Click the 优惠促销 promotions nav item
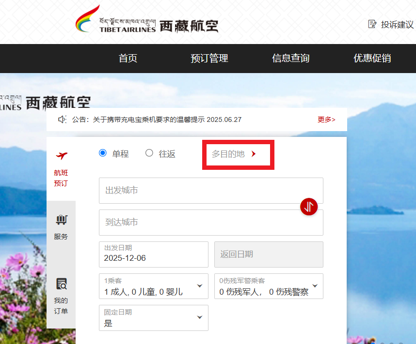416x344 pixels. coord(372,58)
